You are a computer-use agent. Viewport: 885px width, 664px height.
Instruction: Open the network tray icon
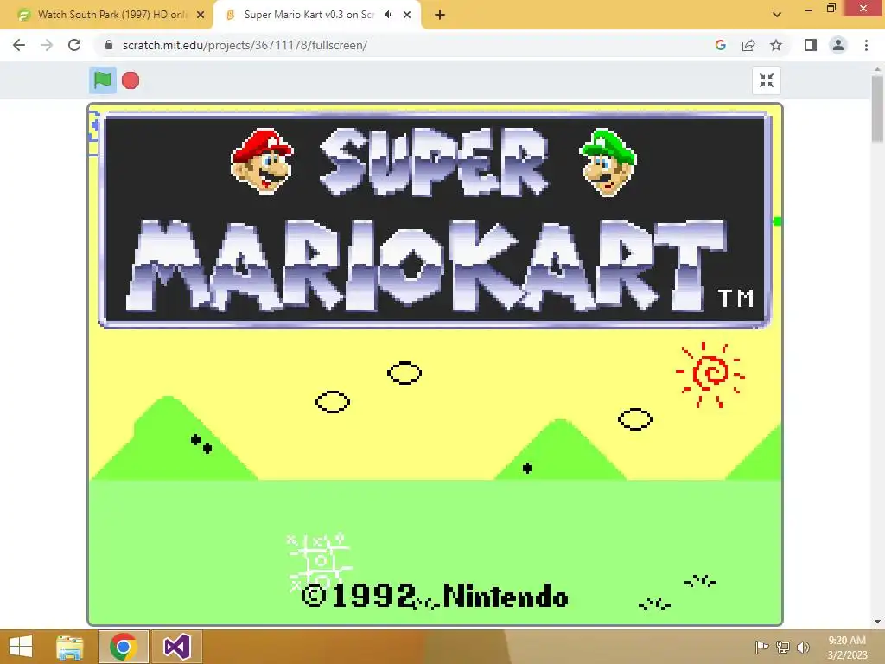[x=783, y=647]
